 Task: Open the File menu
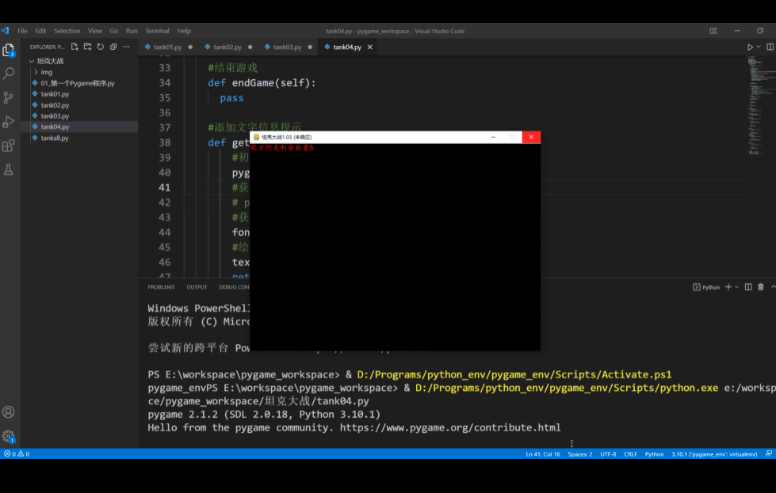(x=22, y=31)
